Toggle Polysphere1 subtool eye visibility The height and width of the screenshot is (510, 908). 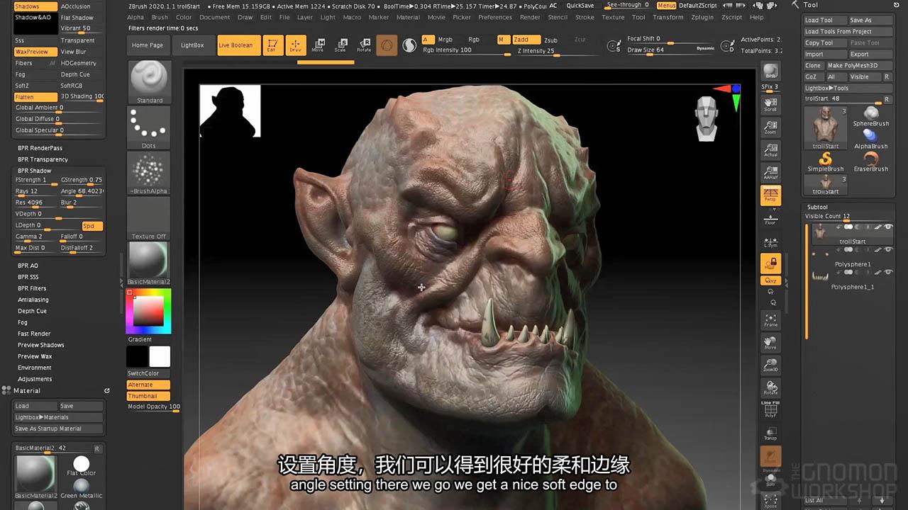coord(888,249)
